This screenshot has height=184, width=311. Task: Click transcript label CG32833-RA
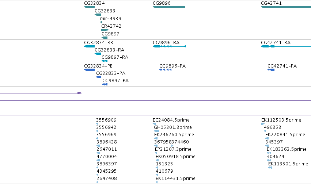[x=110, y=50]
